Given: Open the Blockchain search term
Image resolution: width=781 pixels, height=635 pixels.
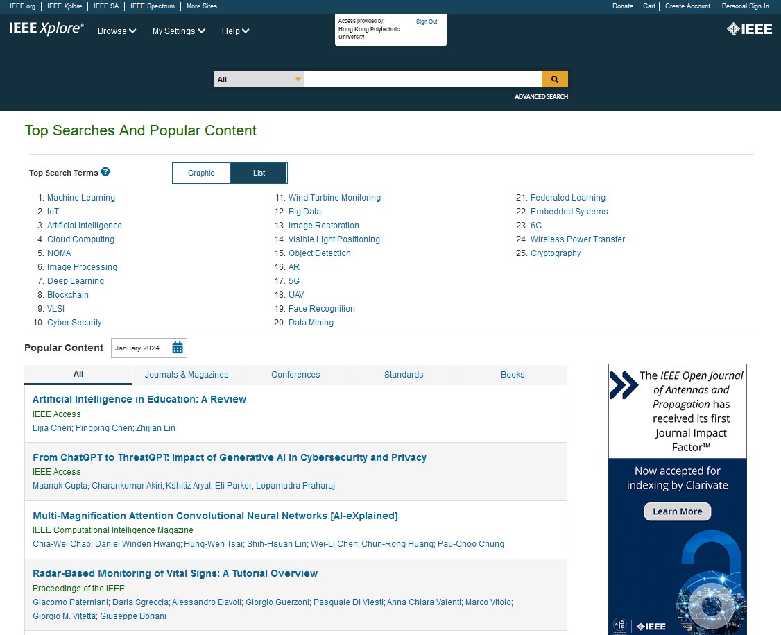Looking at the screenshot, I should [x=68, y=295].
